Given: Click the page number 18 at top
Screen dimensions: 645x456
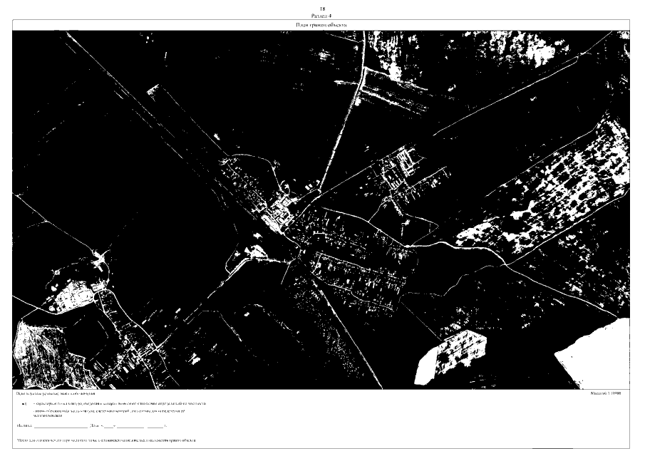Looking at the screenshot, I should click(322, 8).
